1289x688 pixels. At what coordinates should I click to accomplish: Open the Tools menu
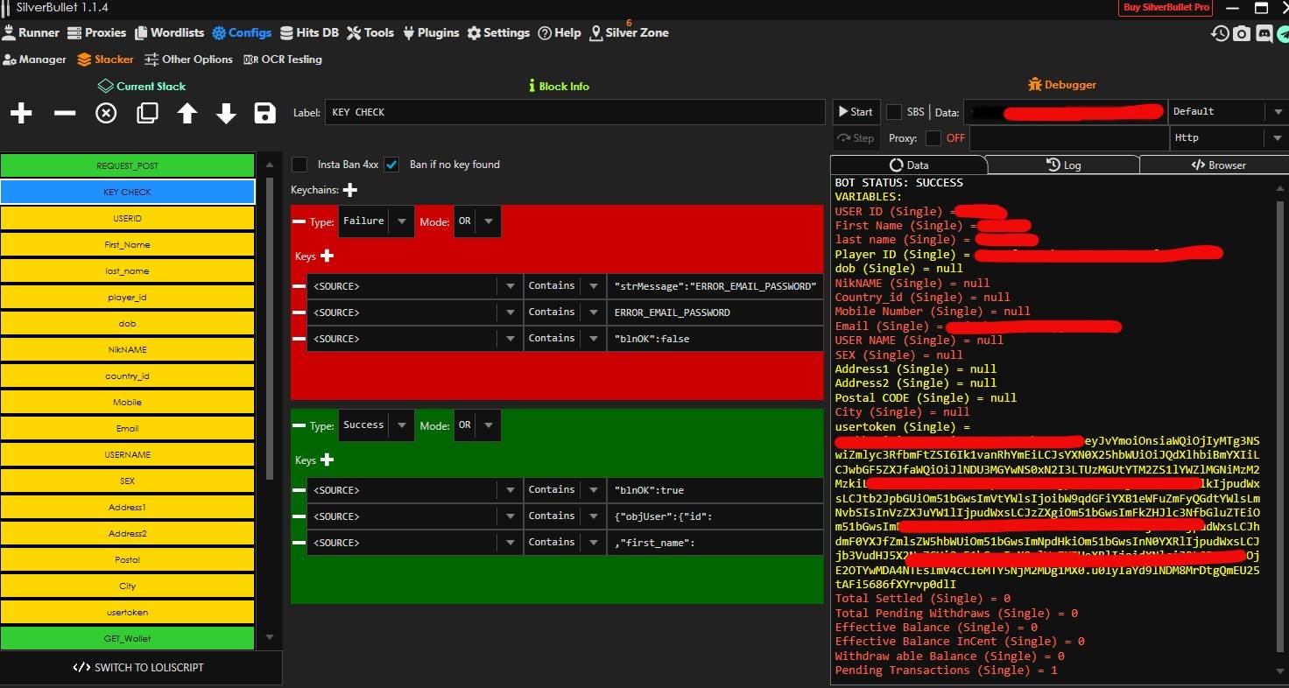point(370,32)
